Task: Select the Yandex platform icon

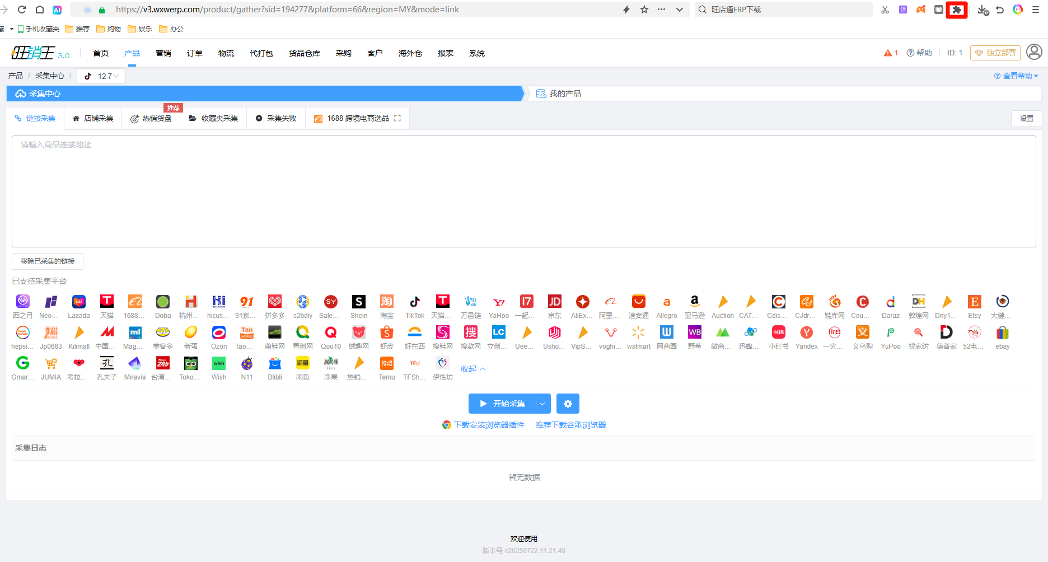Action: click(x=807, y=332)
